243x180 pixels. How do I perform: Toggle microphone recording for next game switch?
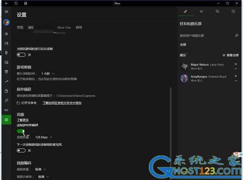click(21, 150)
